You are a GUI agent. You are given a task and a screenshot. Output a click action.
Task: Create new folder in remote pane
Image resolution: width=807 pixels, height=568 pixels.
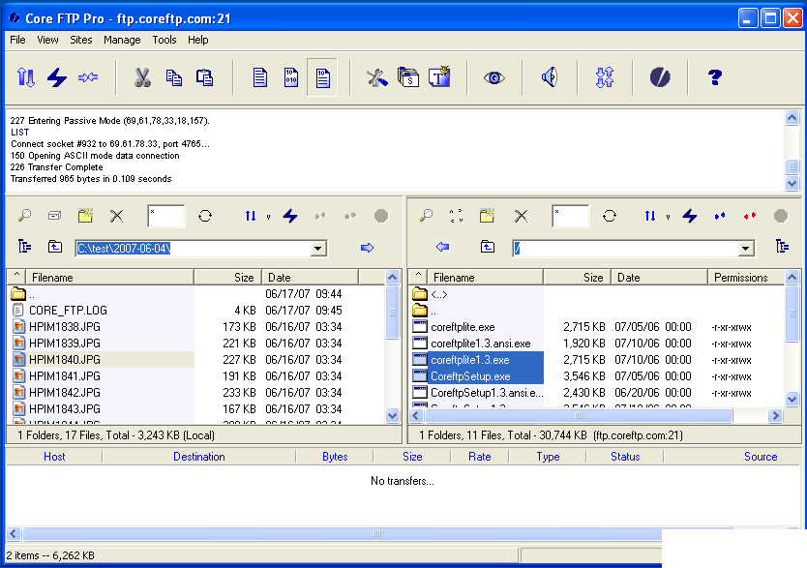pyautogui.click(x=487, y=216)
